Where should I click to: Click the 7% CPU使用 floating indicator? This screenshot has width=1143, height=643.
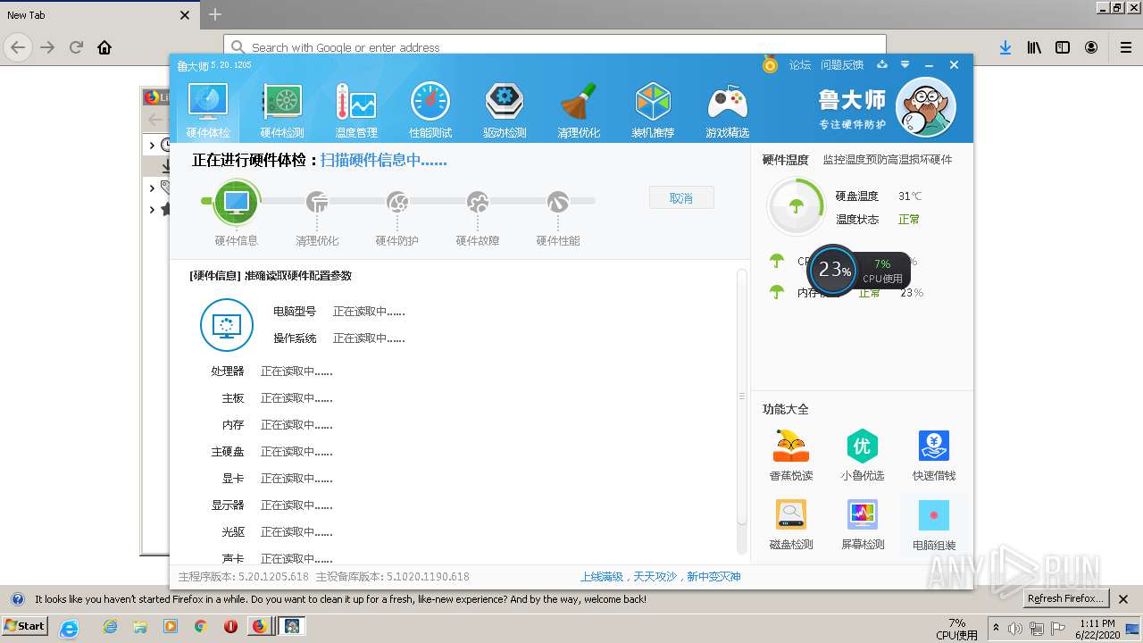point(882,271)
